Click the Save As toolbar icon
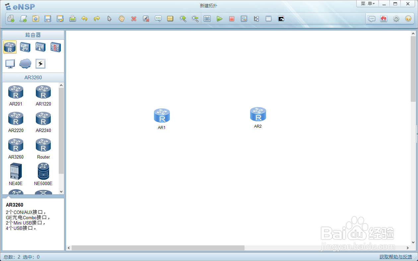418x261 pixels. point(60,19)
